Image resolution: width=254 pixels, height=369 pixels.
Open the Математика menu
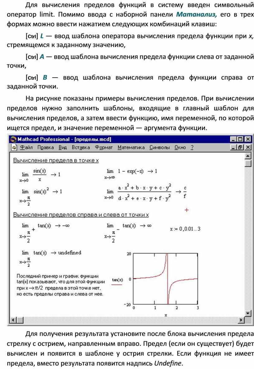pyautogui.click(x=131, y=147)
